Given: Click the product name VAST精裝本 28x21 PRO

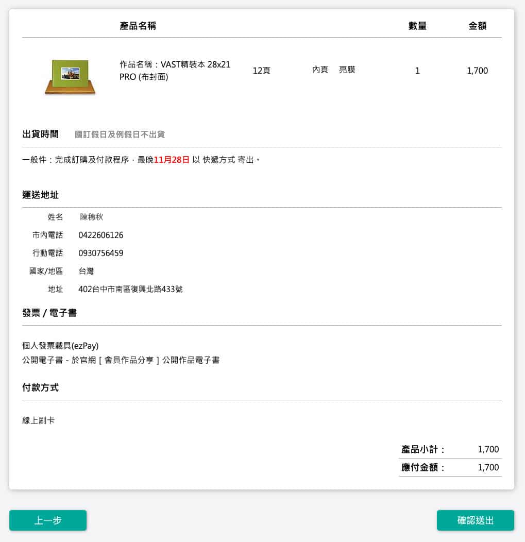Looking at the screenshot, I should pos(175,71).
